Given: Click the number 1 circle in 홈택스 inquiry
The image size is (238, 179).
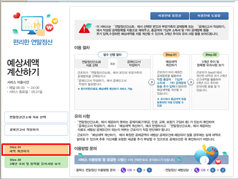Looking at the screenshot, I should click(149, 170).
